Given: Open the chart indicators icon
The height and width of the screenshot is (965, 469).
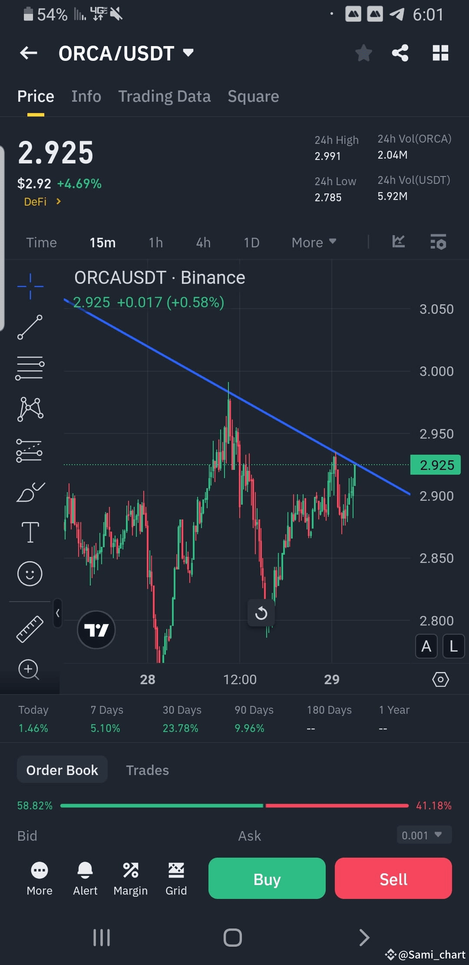Looking at the screenshot, I should click(398, 242).
